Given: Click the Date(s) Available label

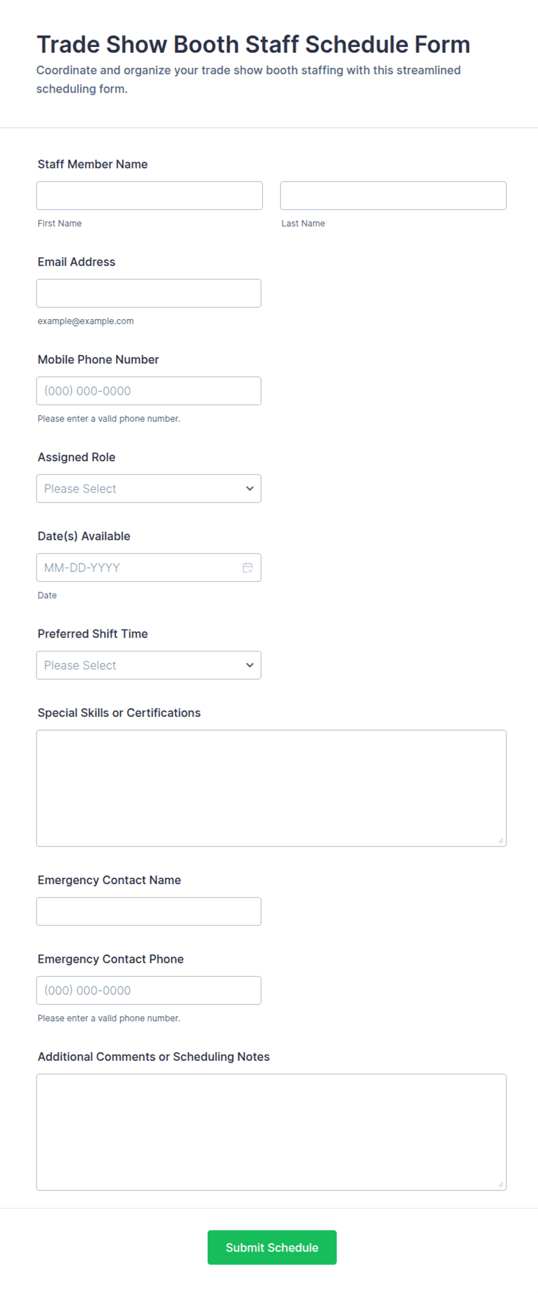Looking at the screenshot, I should tap(84, 536).
